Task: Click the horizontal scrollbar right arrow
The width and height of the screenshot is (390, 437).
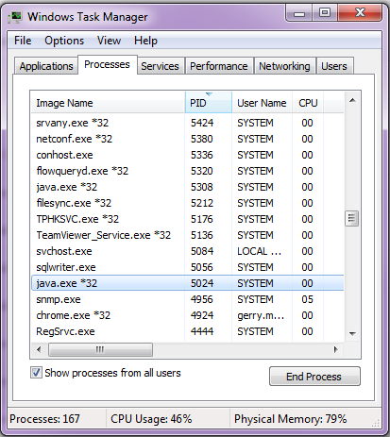Action: click(336, 349)
